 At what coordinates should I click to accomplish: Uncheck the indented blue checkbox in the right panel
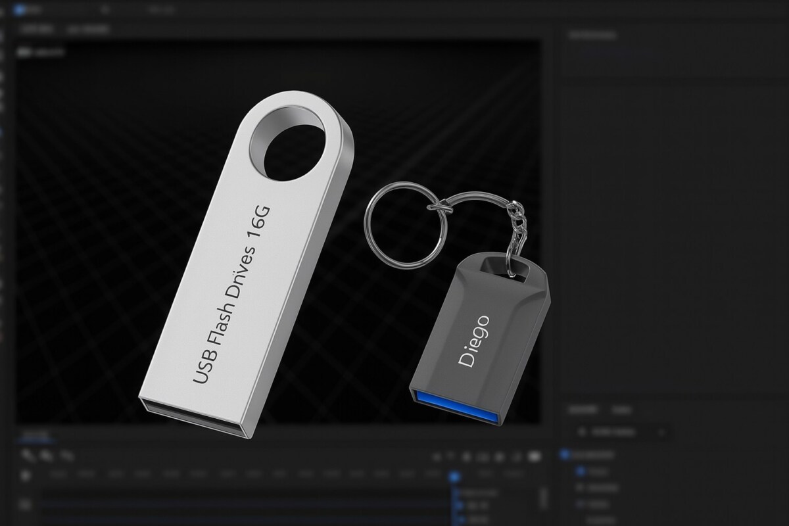pyautogui.click(x=580, y=471)
